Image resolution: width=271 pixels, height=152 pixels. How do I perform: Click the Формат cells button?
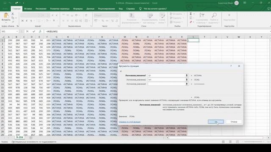[x=176, y=22]
